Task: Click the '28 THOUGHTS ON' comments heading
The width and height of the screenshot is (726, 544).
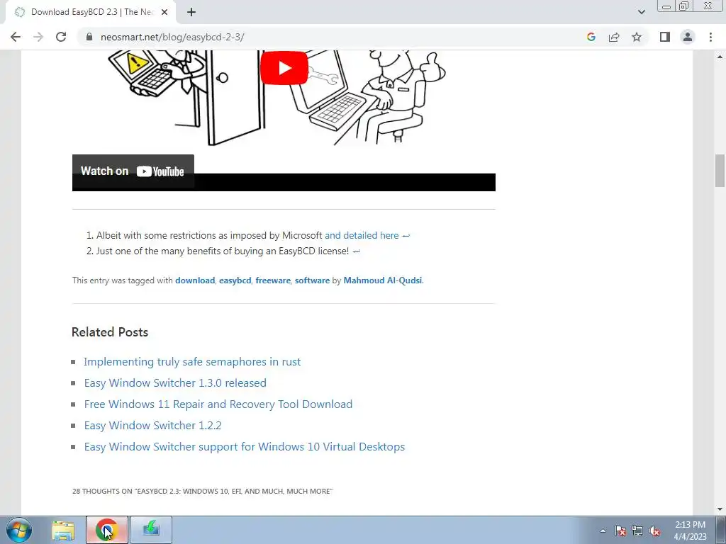Action: pyautogui.click(x=202, y=492)
